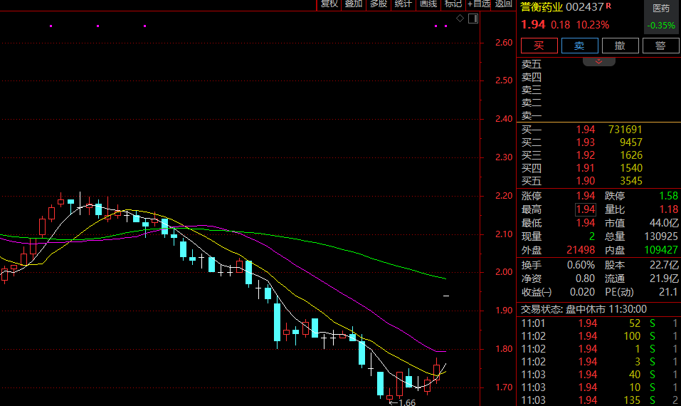
Task: Expand the double-chevron order book arrow
Action: point(598,63)
